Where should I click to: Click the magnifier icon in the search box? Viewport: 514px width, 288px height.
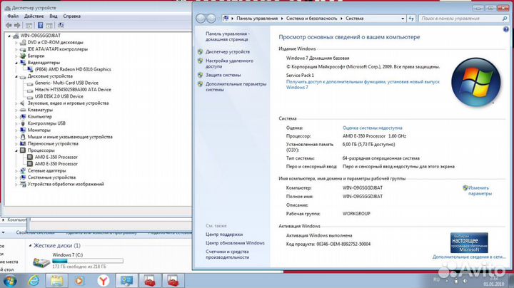[x=505, y=19]
